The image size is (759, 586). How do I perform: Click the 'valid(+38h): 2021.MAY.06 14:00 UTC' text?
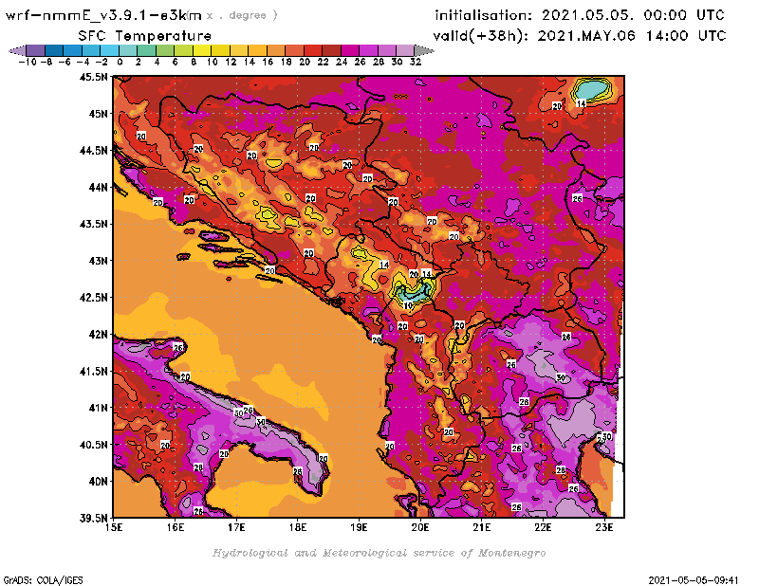pyautogui.click(x=580, y=36)
